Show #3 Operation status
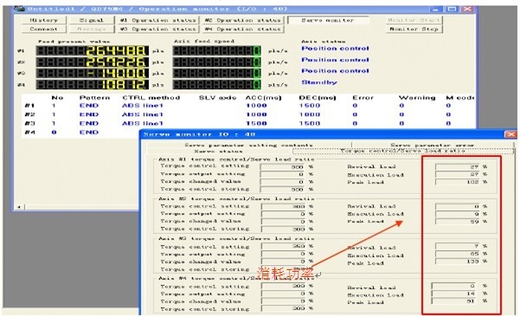 158,29
